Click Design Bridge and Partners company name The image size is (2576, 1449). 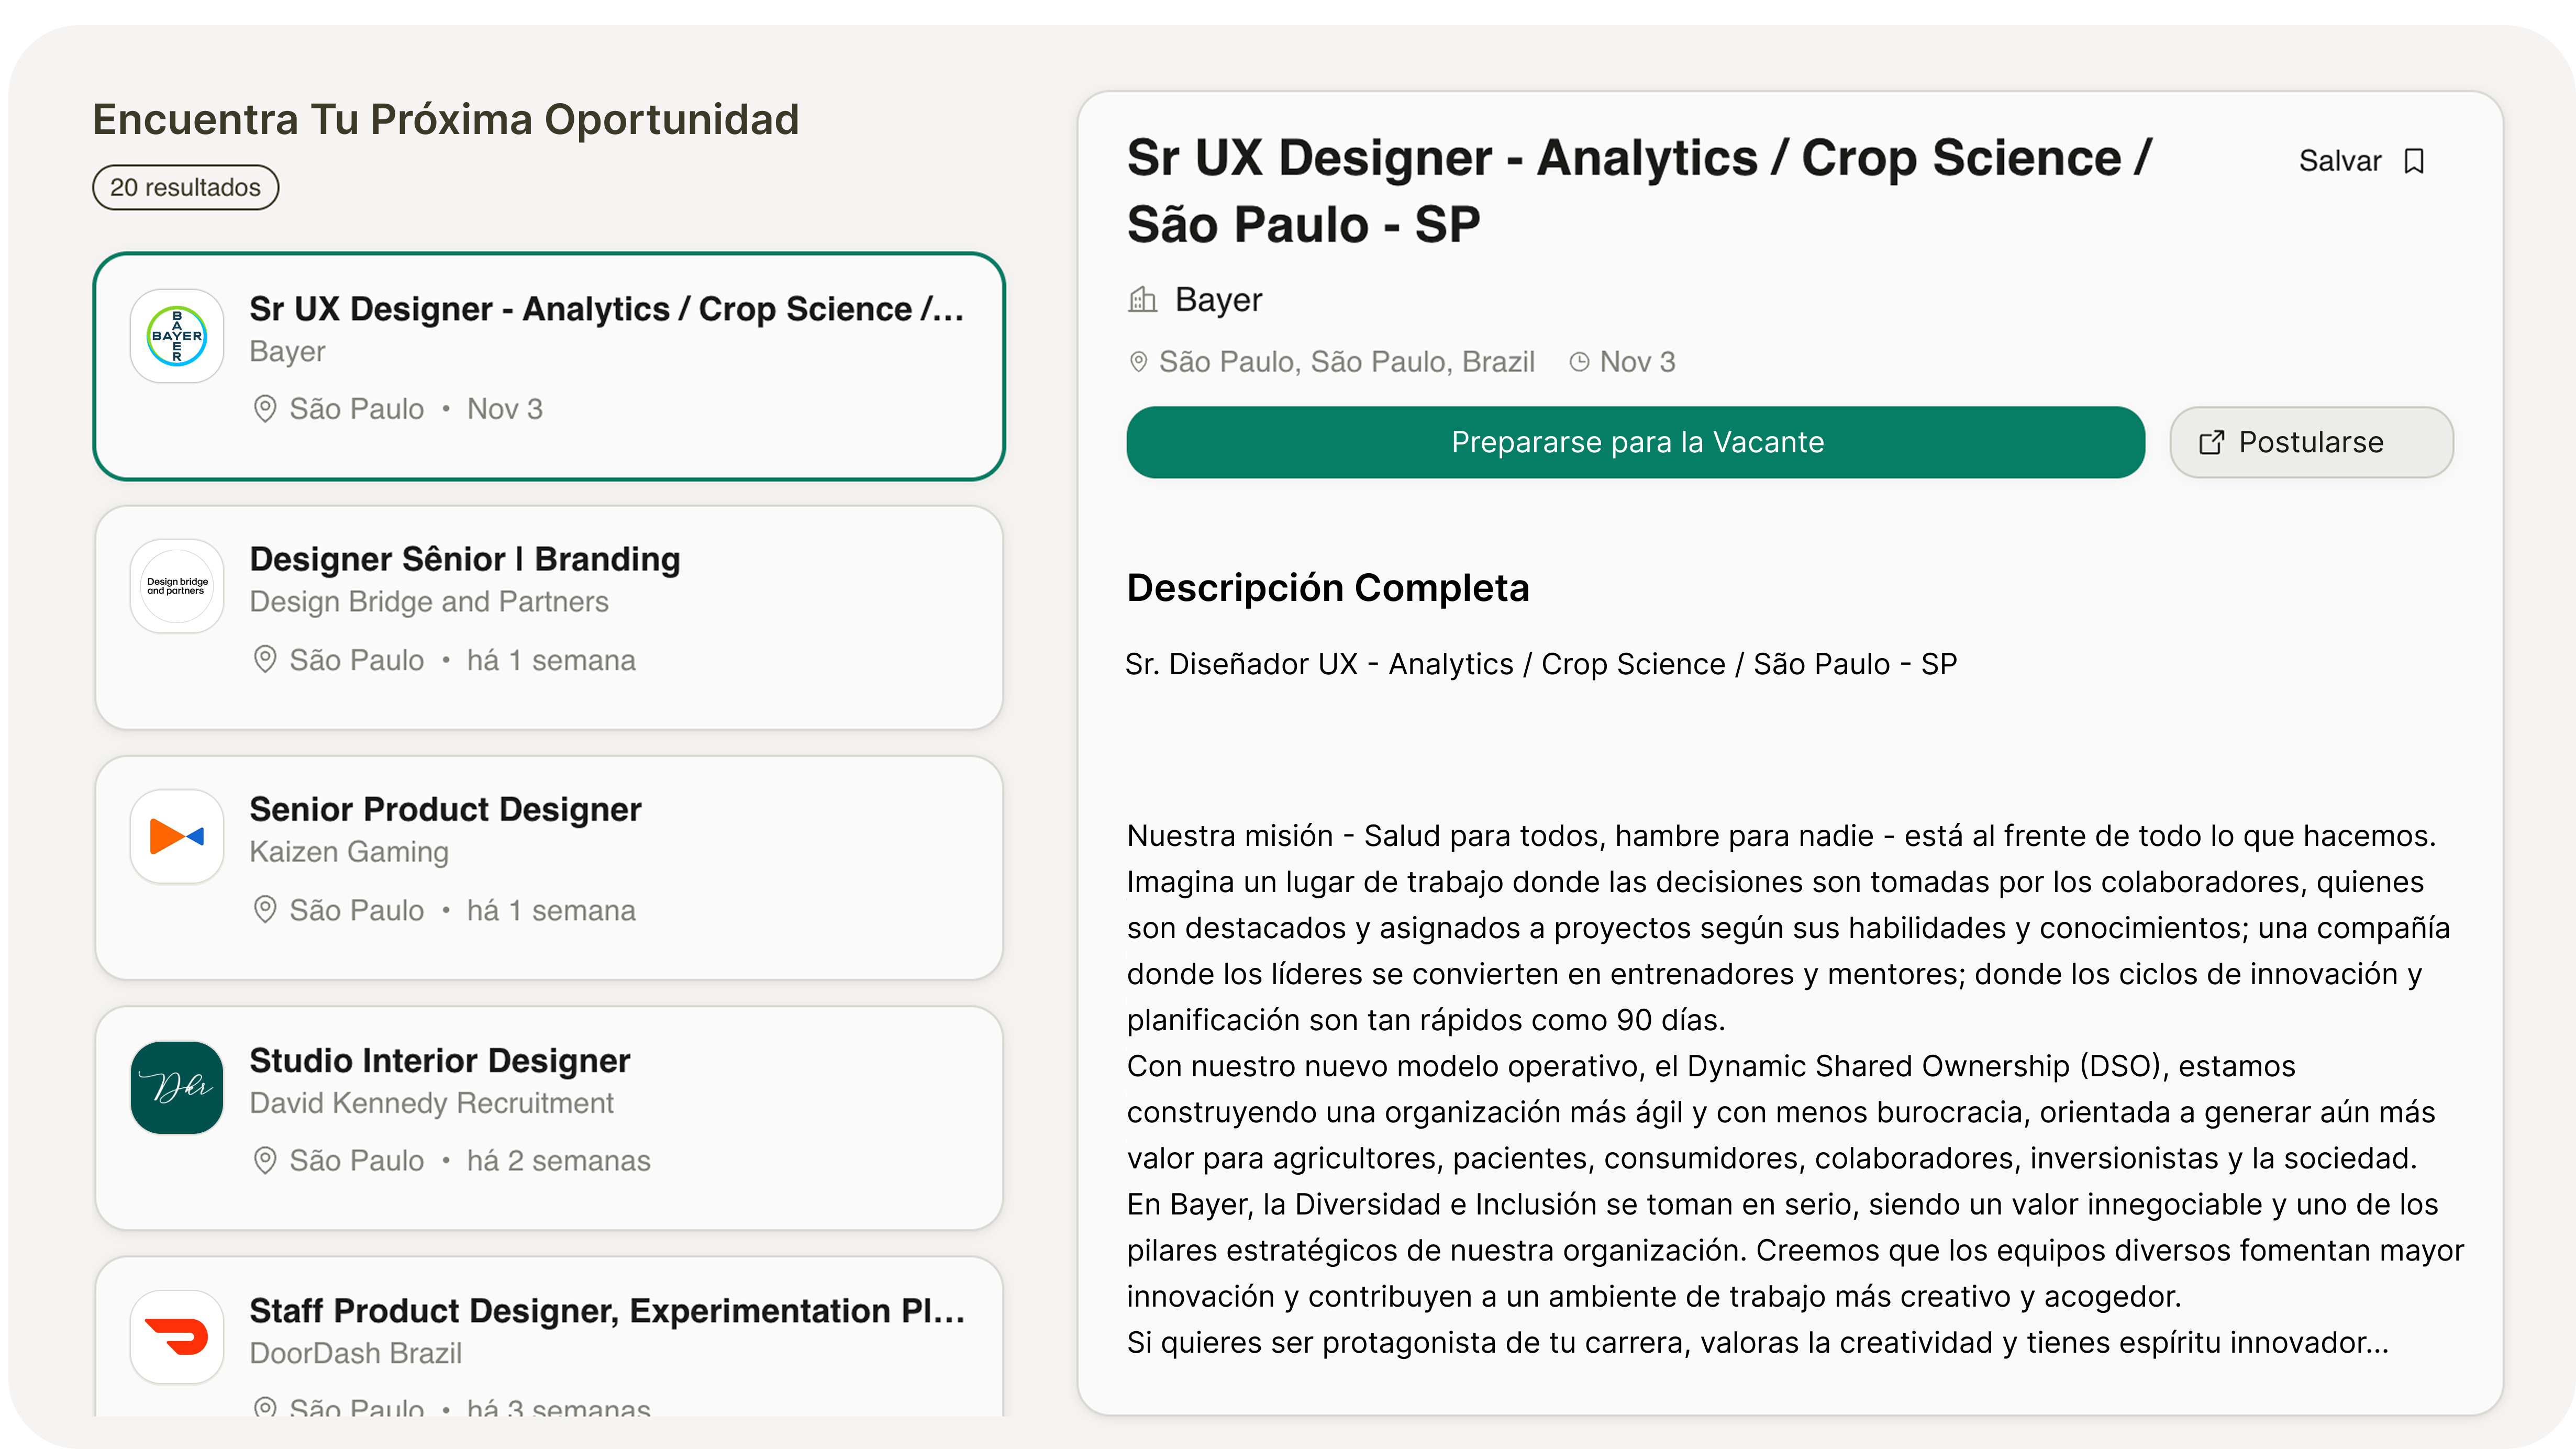click(429, 602)
